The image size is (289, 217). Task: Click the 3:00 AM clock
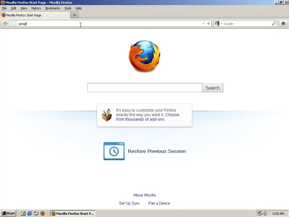(x=278, y=214)
